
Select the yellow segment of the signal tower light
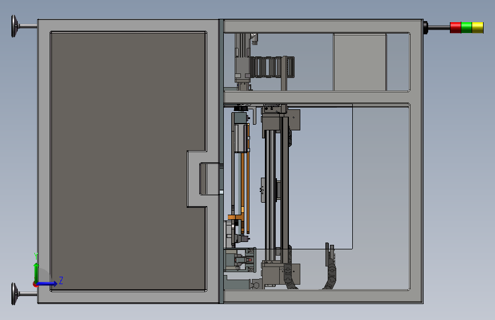[478, 27]
